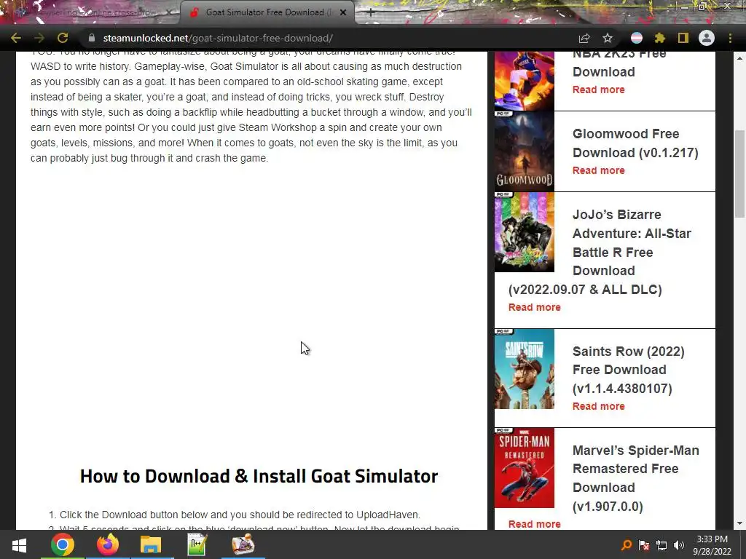
Task: Open the Chrome three-dot menu
Action: 730,38
